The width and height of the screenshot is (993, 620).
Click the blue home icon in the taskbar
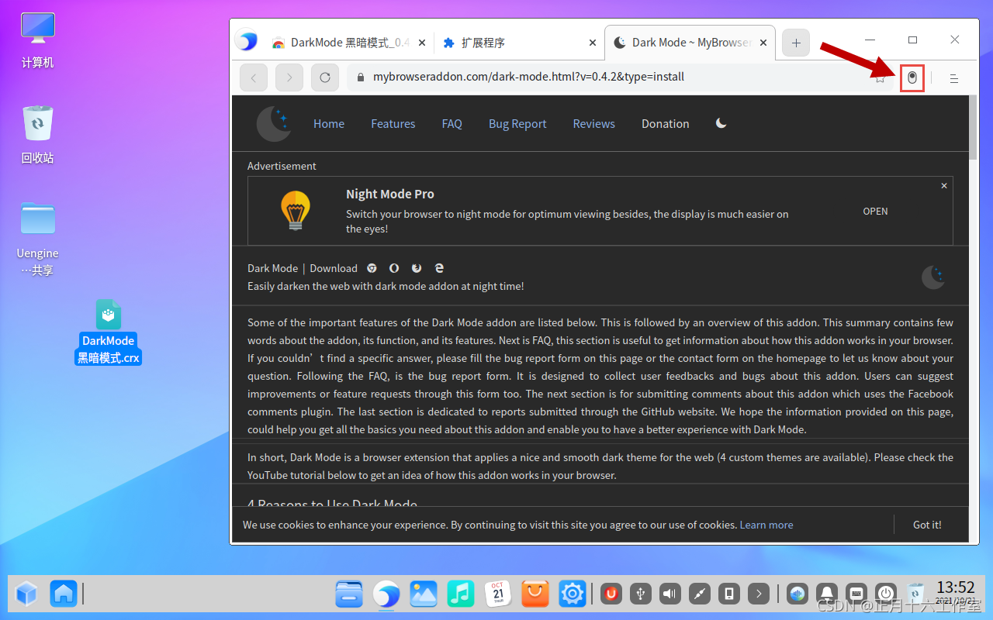click(x=64, y=594)
